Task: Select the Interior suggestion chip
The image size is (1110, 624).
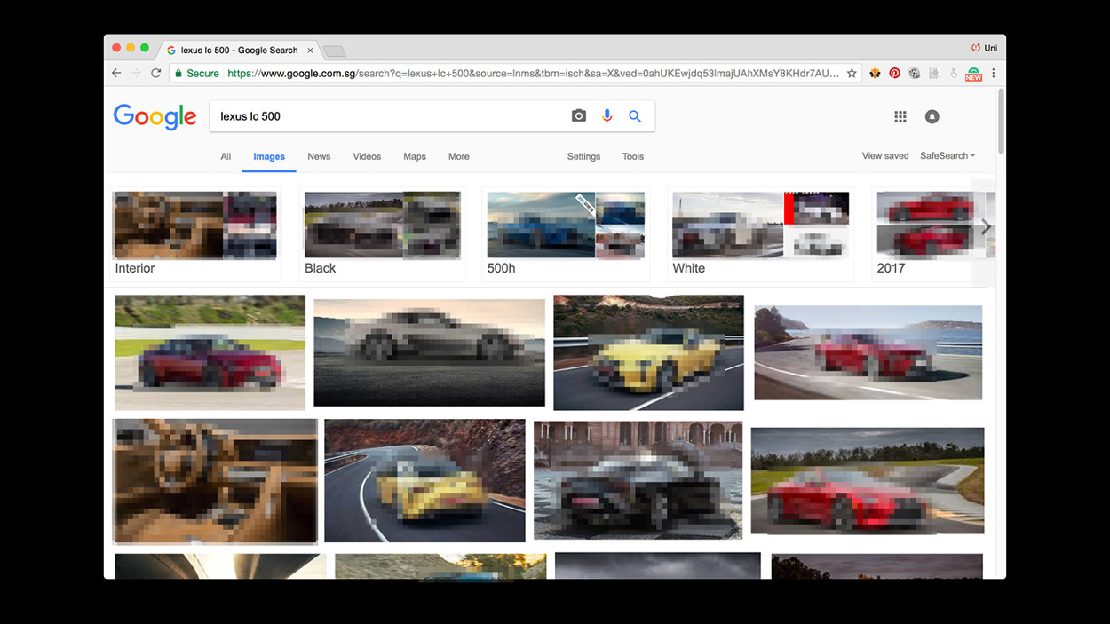Action: 195,234
